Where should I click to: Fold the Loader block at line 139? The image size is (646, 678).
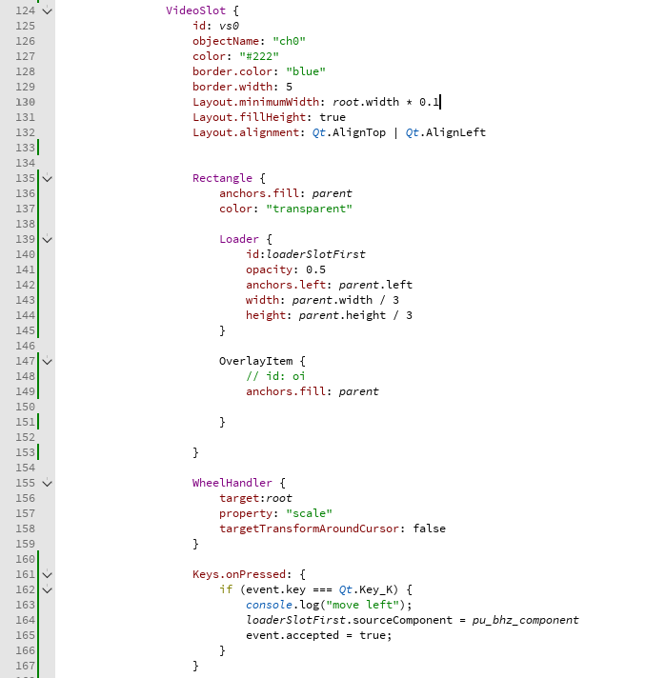pos(48,239)
